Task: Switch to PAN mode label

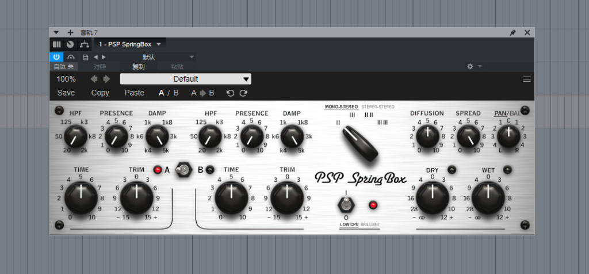Action: (x=500, y=113)
